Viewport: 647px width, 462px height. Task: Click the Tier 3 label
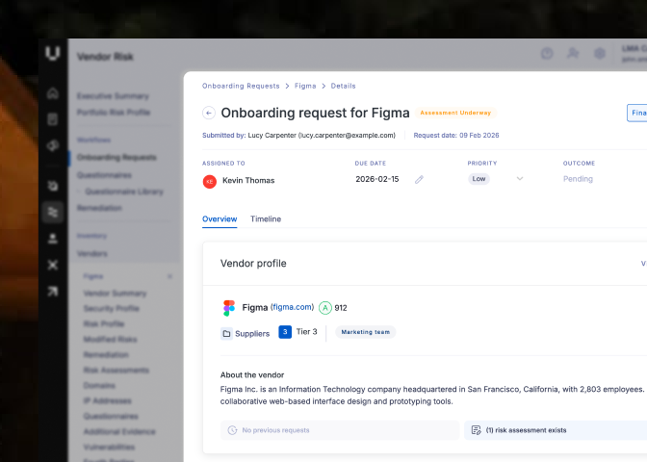(306, 332)
